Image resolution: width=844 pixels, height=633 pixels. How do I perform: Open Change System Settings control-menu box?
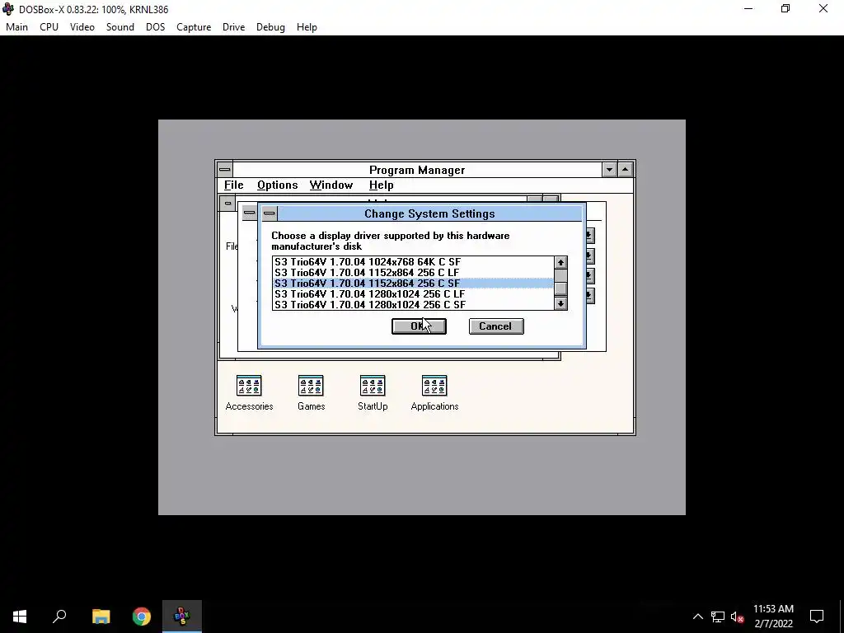[270, 213]
